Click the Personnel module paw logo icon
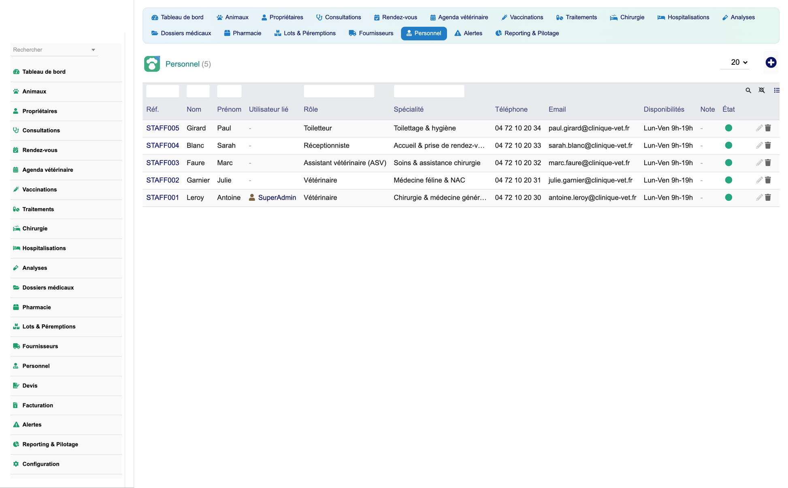The image size is (788, 488). (152, 64)
